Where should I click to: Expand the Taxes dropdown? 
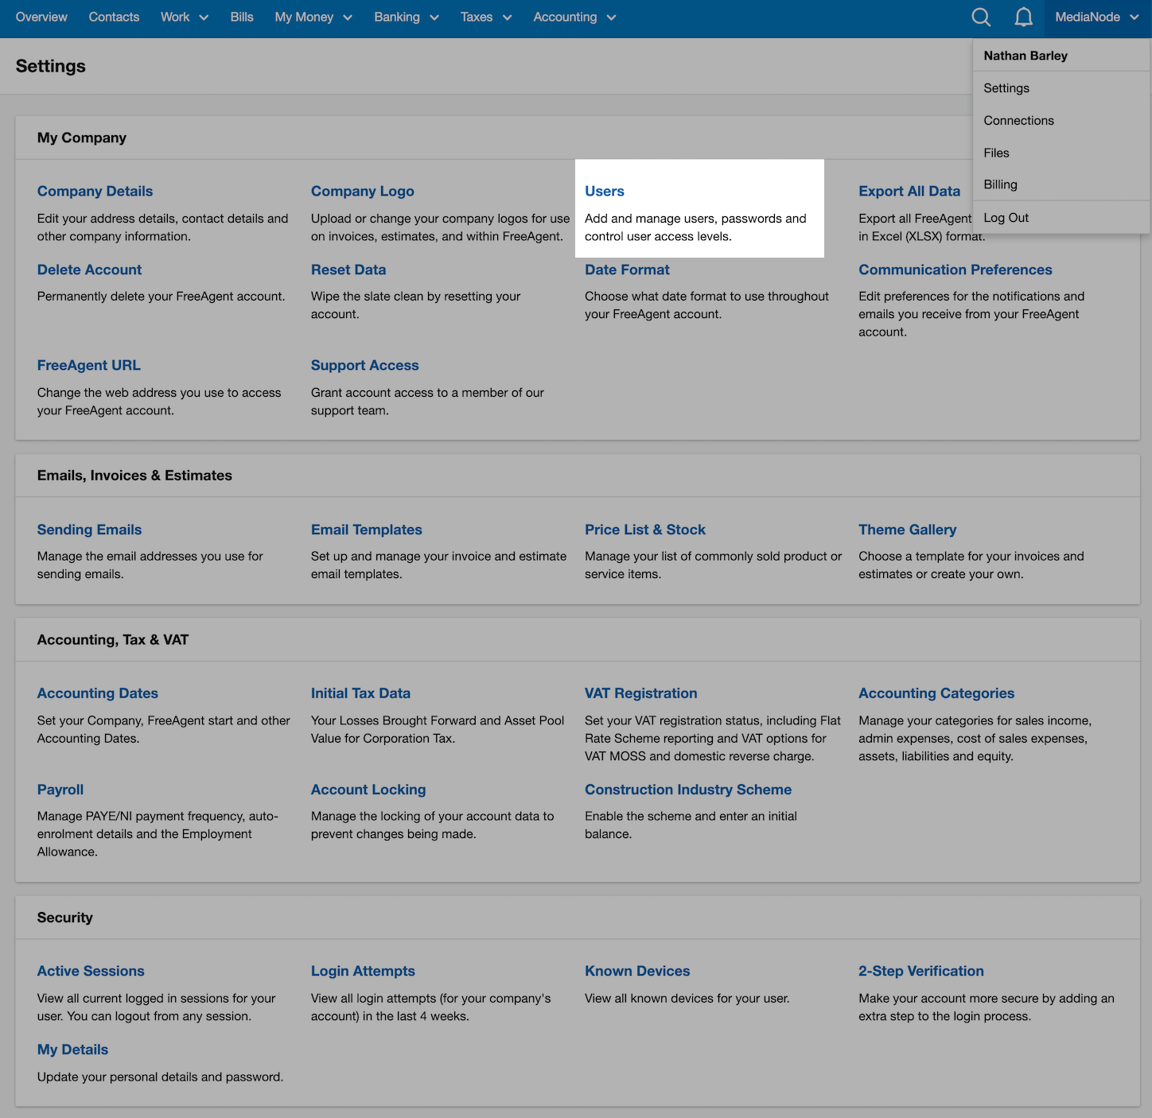(x=485, y=17)
